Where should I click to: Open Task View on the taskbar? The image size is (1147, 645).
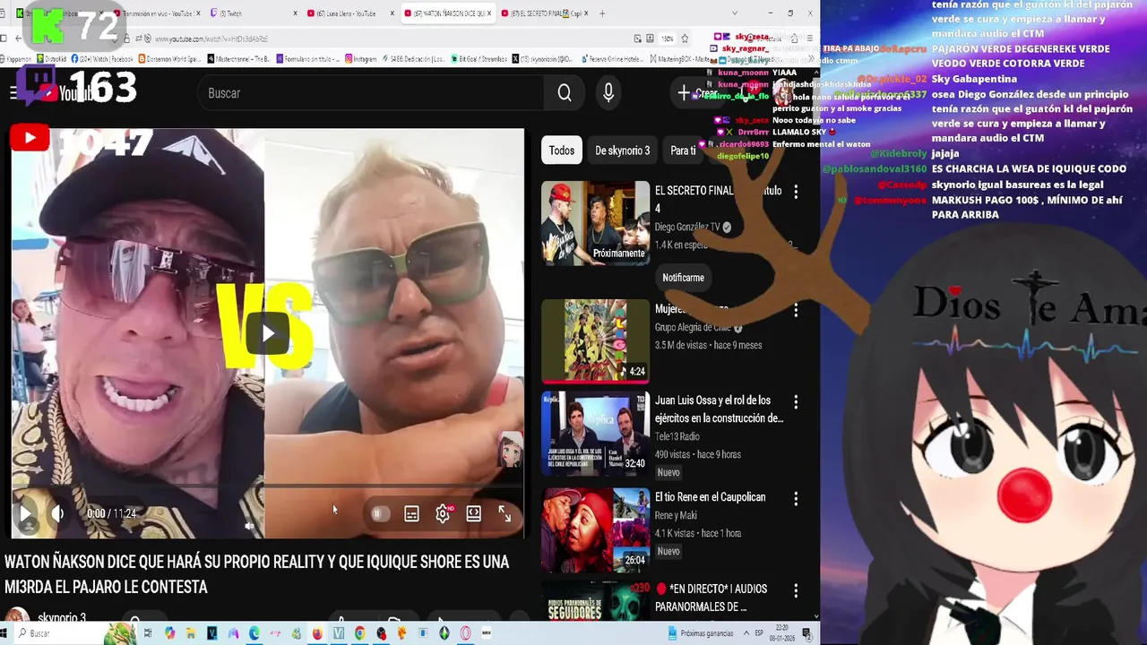pyautogui.click(x=148, y=633)
